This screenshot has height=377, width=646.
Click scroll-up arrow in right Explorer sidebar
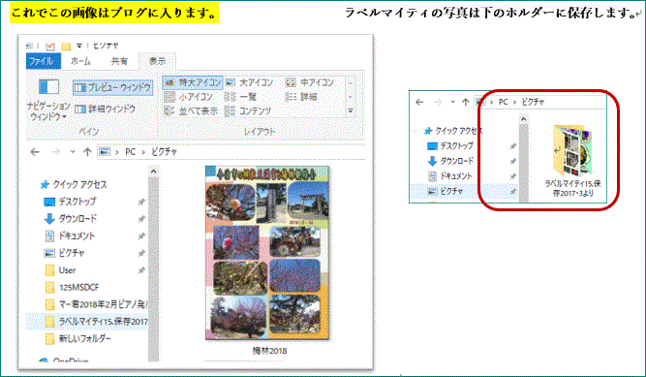point(523,119)
